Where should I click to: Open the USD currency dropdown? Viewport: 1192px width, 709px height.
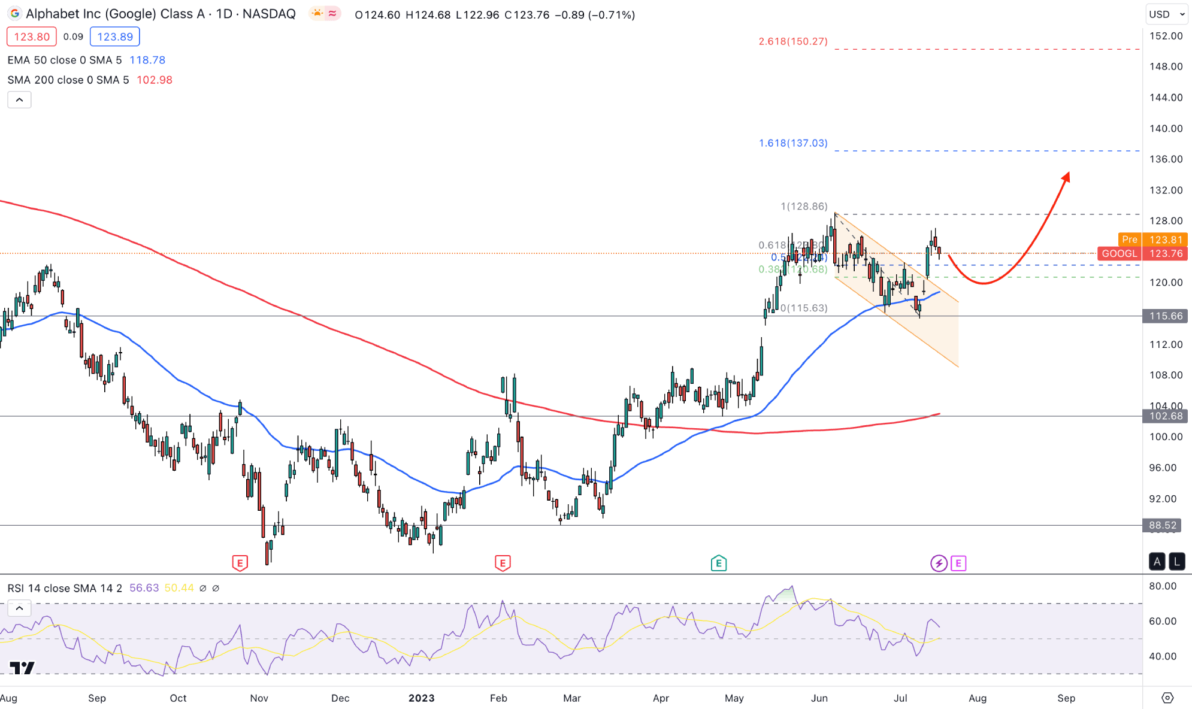(x=1167, y=14)
